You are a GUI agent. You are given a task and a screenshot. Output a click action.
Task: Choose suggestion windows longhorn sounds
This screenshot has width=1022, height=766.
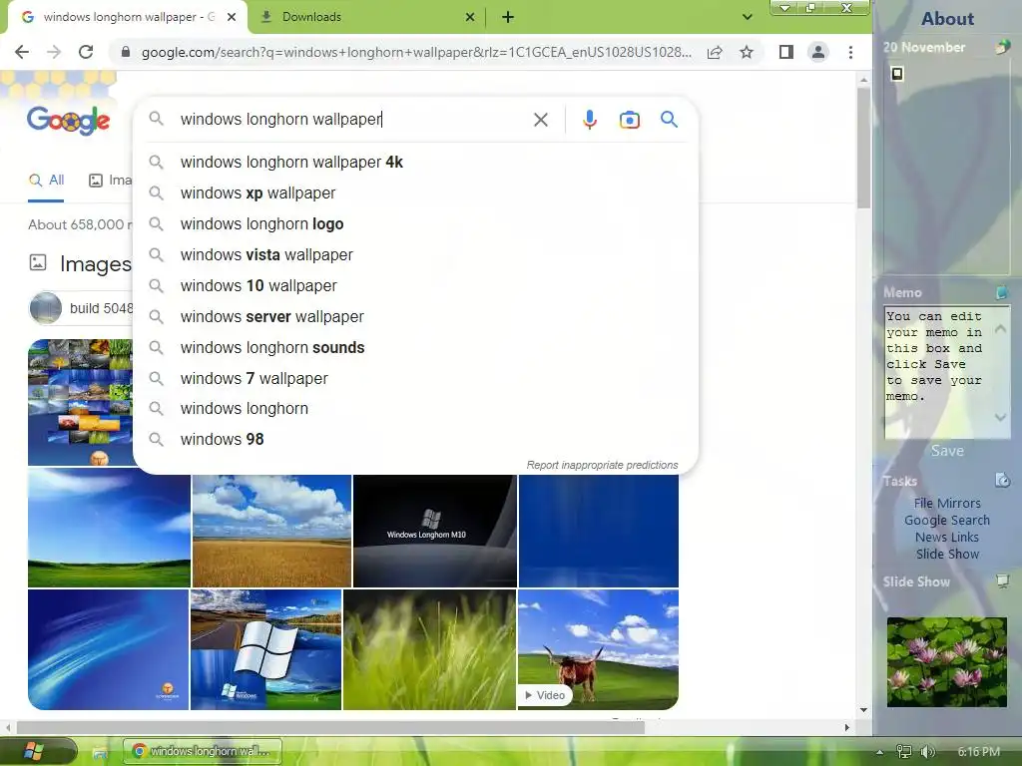point(415,348)
